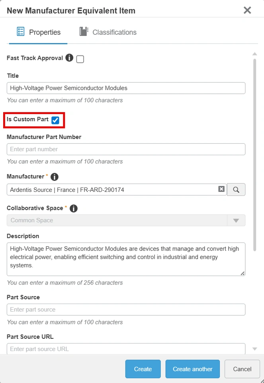The width and height of the screenshot is (264, 383).
Task: Open manufacturer search with magnifier icon
Action: click(236, 190)
